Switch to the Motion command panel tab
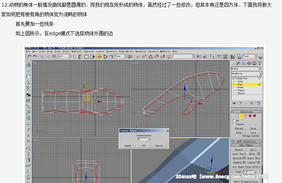 (x=249, y=63)
